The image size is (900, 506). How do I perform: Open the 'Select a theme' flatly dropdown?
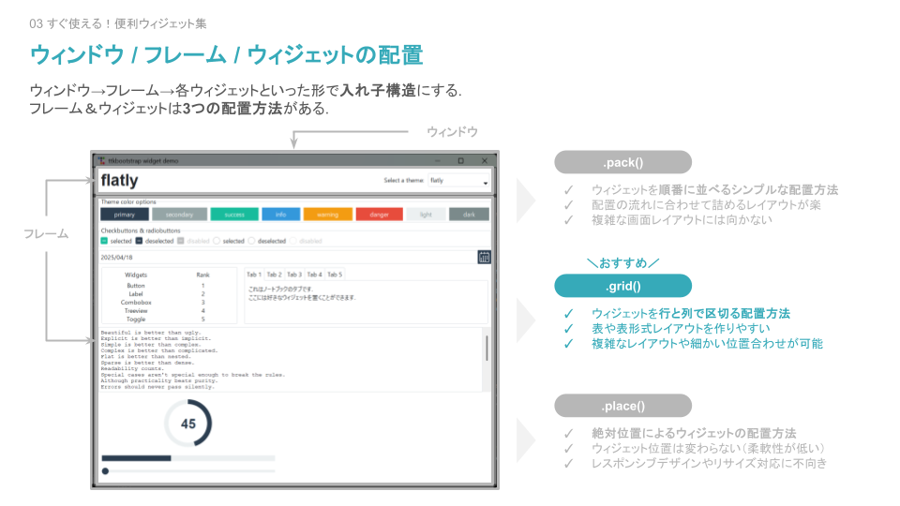pyautogui.click(x=458, y=181)
